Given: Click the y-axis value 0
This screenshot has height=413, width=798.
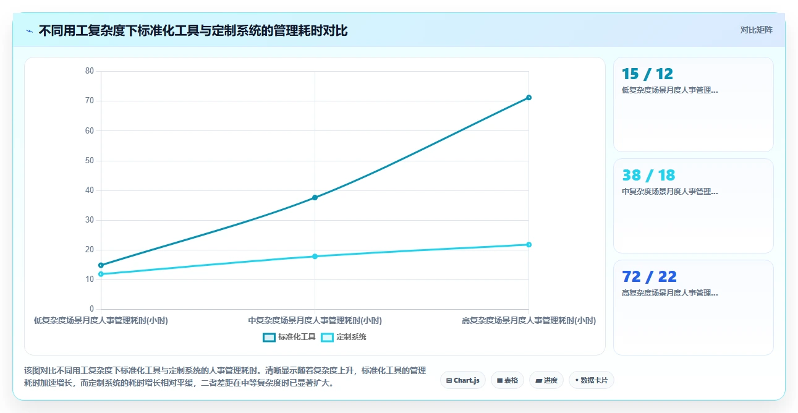Looking at the screenshot, I should tap(91, 309).
